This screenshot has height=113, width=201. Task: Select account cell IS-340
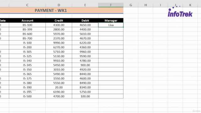coord(27,61)
